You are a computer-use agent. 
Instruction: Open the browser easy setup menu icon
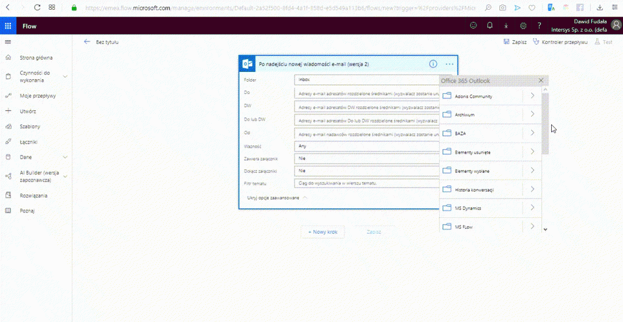point(614,7)
